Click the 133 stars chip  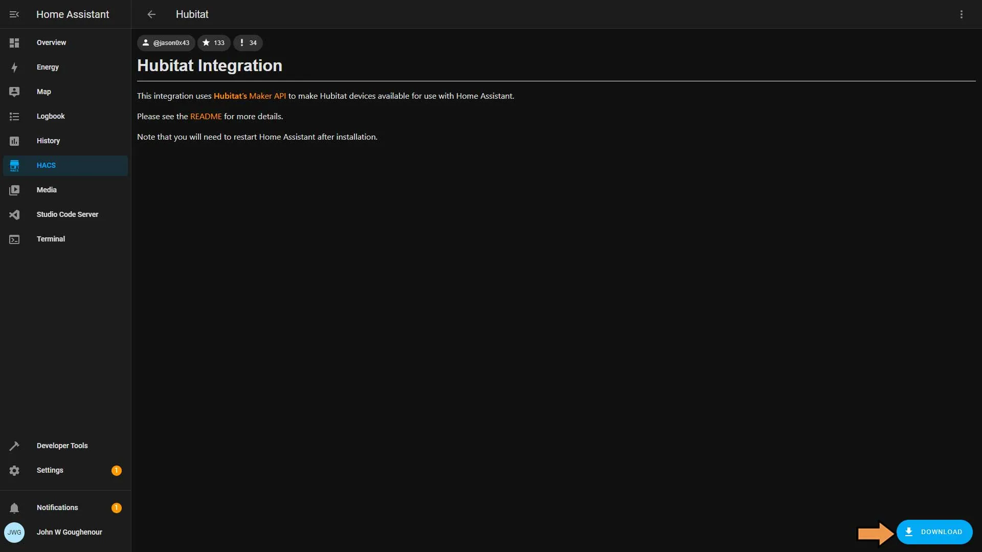[x=214, y=43]
